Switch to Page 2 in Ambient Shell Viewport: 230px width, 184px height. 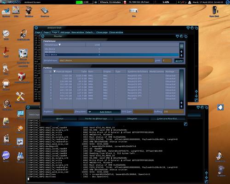[x=47, y=32]
